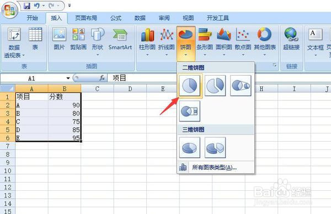Open the 面积图 area chart menu
This screenshot has width=331, height=214.
[224, 41]
